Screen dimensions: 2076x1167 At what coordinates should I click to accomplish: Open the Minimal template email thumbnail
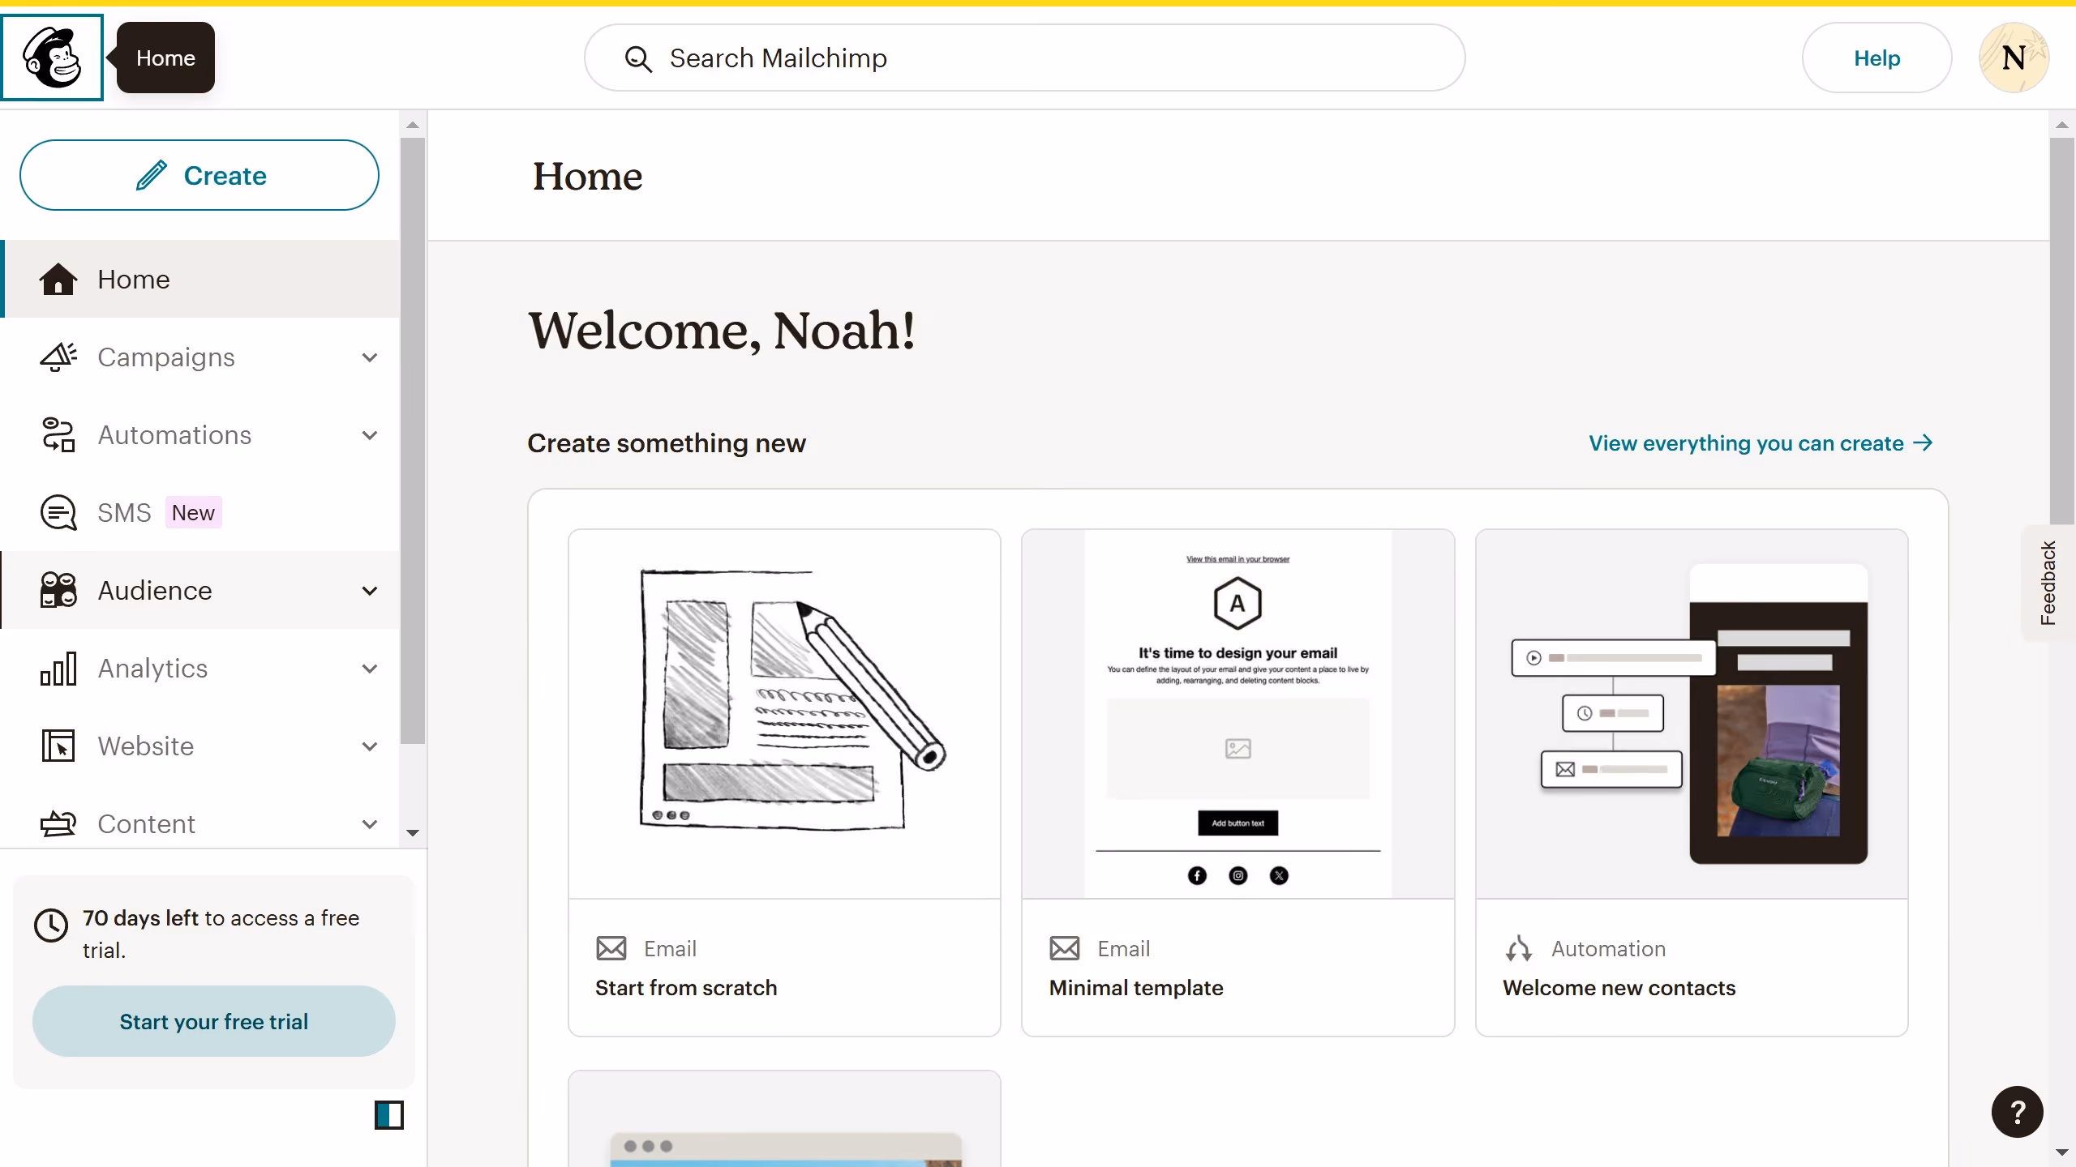1237,714
